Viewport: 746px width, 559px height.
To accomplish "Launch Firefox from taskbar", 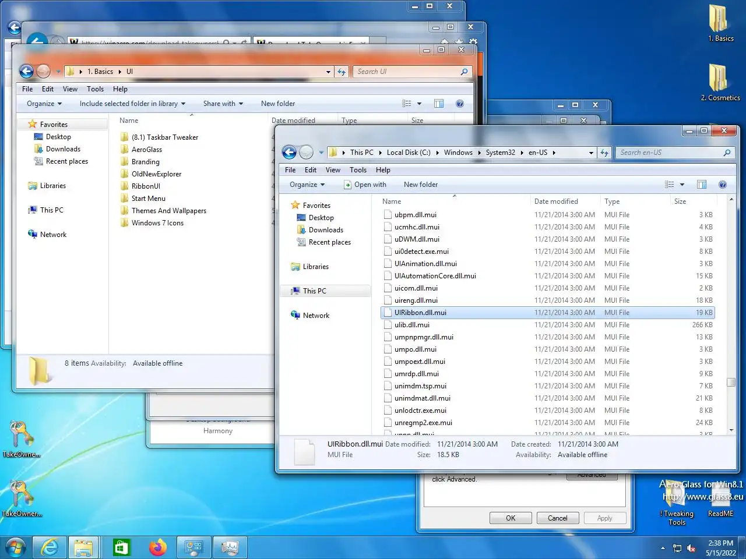I will point(157,547).
